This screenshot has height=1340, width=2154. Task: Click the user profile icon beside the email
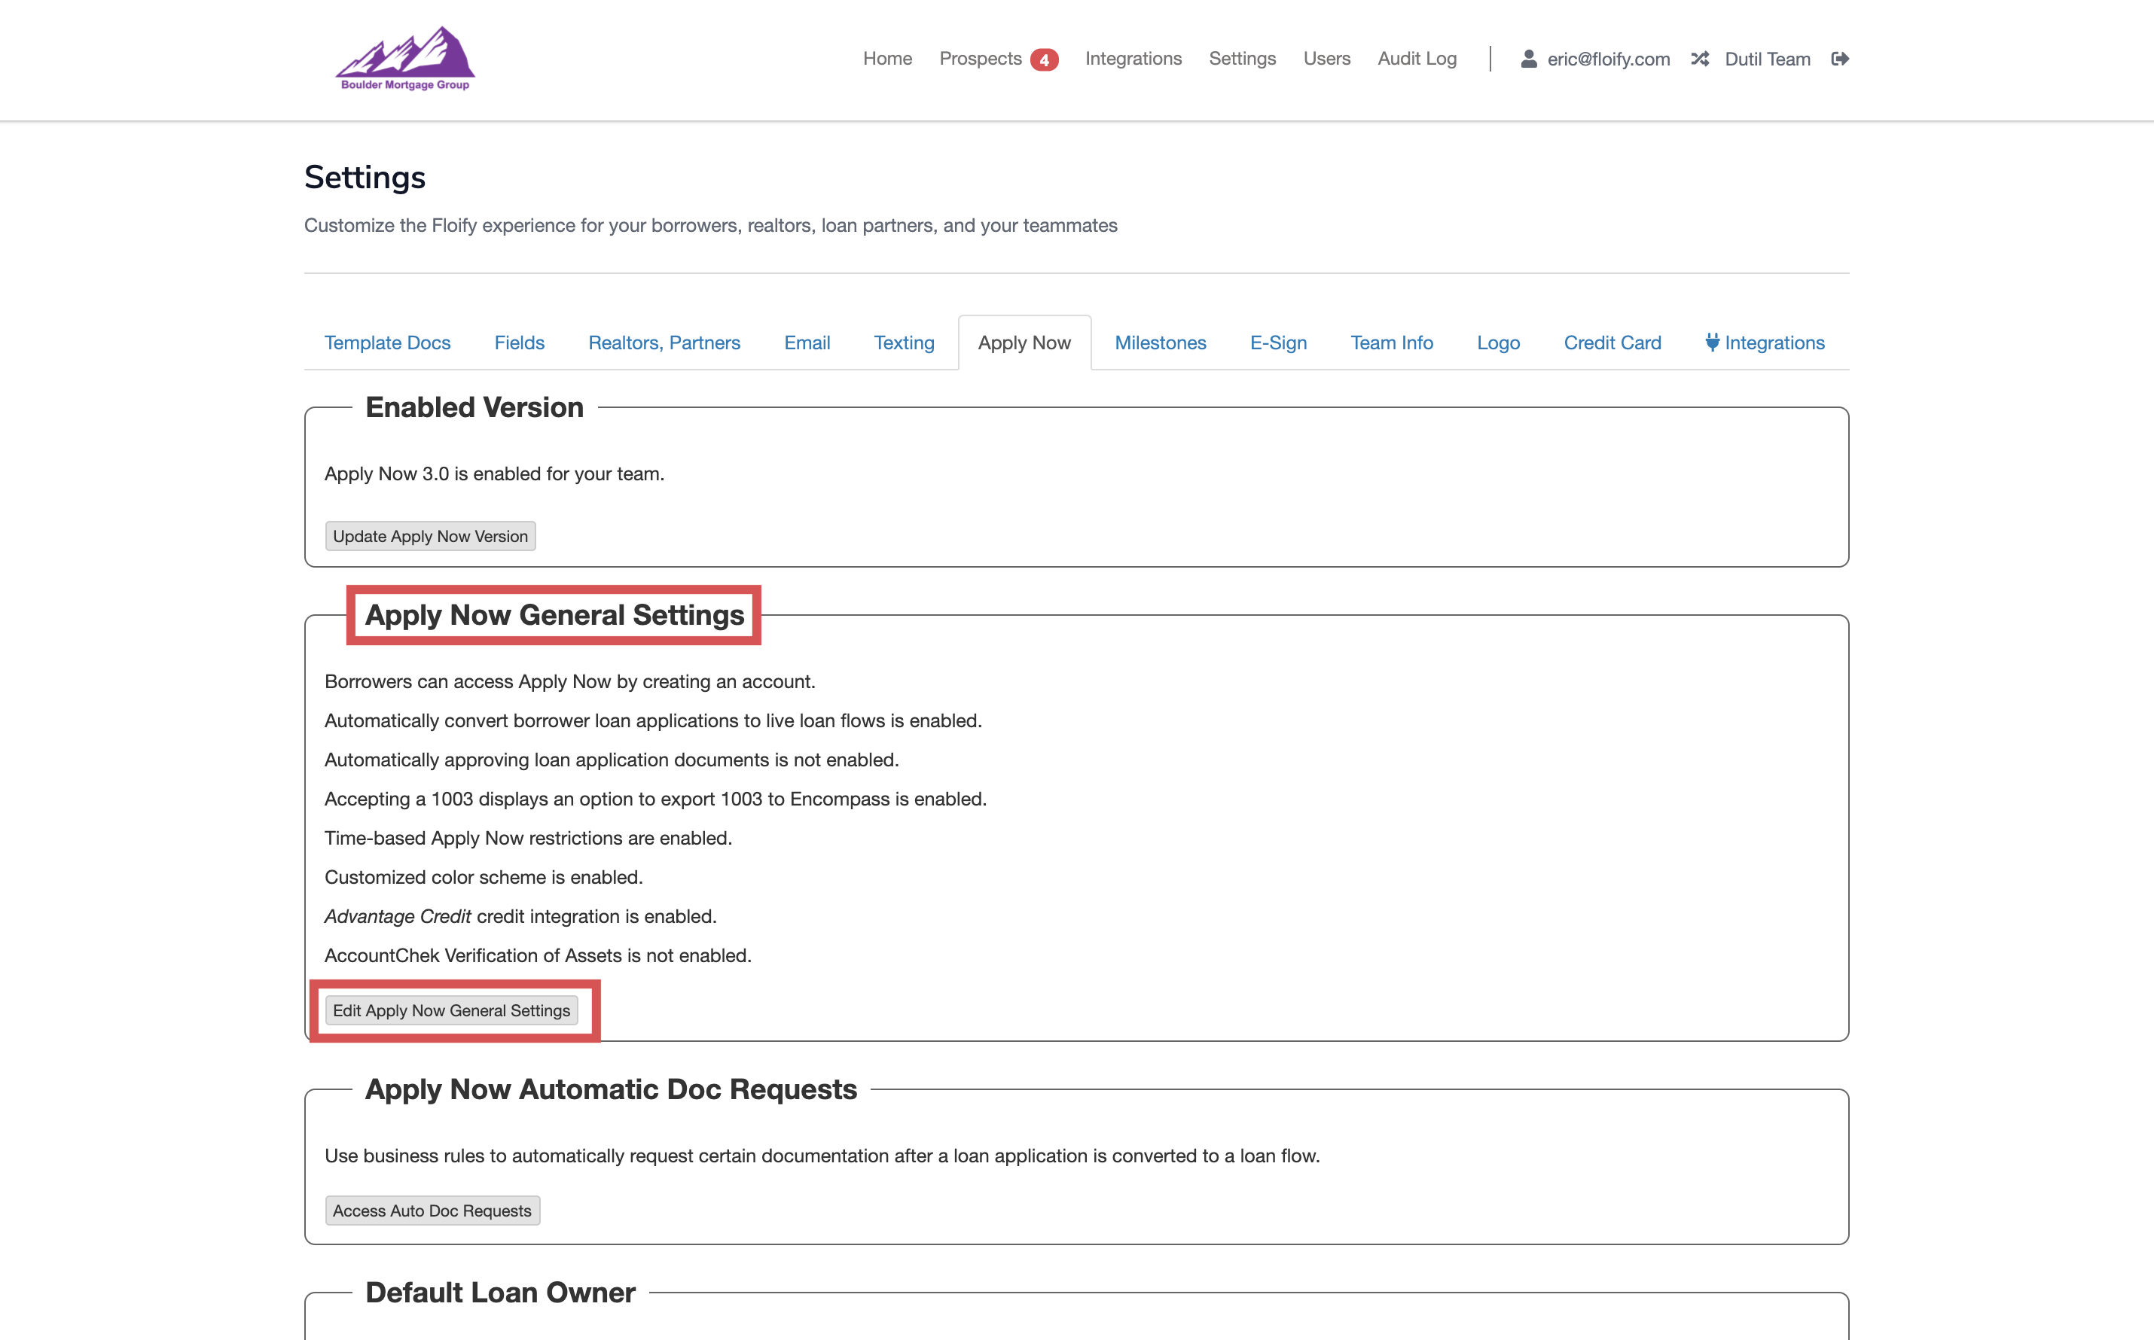coord(1528,59)
